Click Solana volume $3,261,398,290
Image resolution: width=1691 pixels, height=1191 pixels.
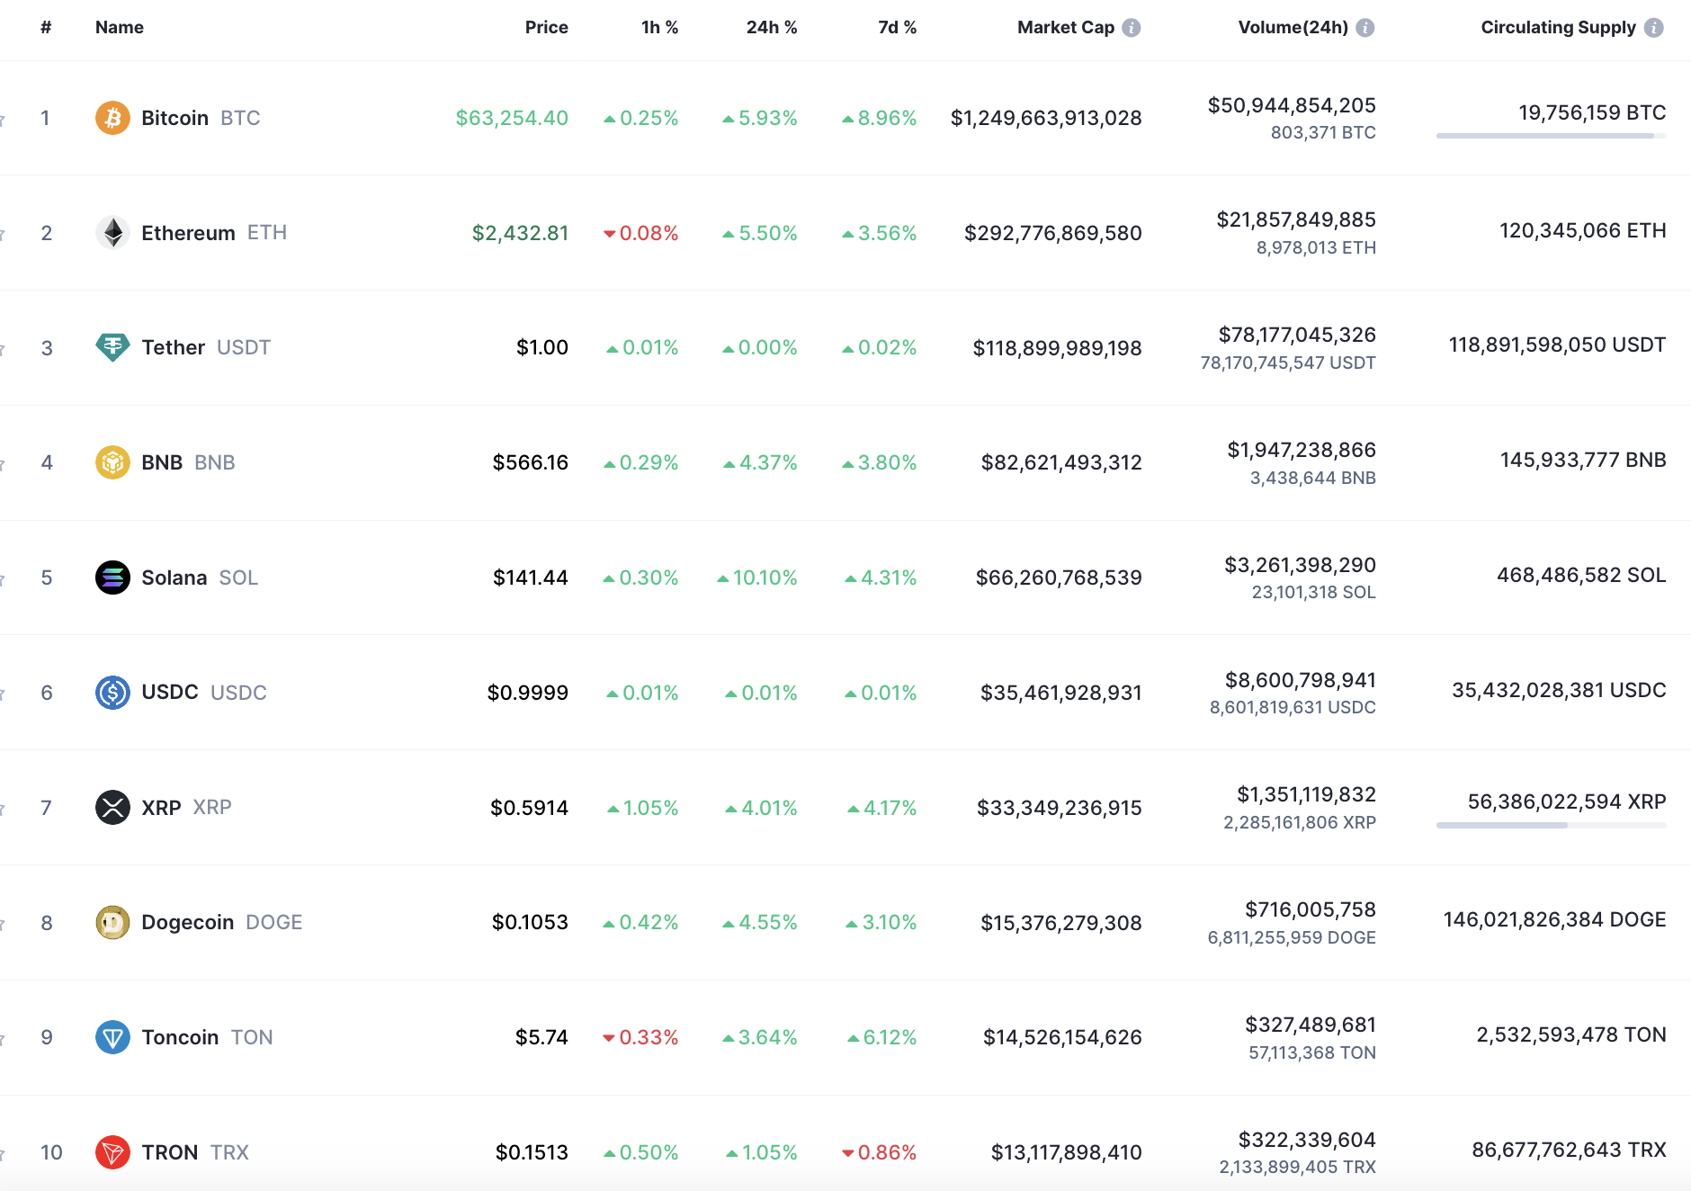[x=1300, y=565]
